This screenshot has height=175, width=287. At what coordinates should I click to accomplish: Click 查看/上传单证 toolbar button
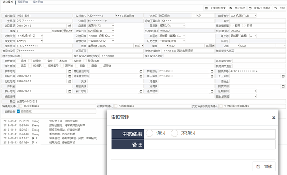[260, 8]
